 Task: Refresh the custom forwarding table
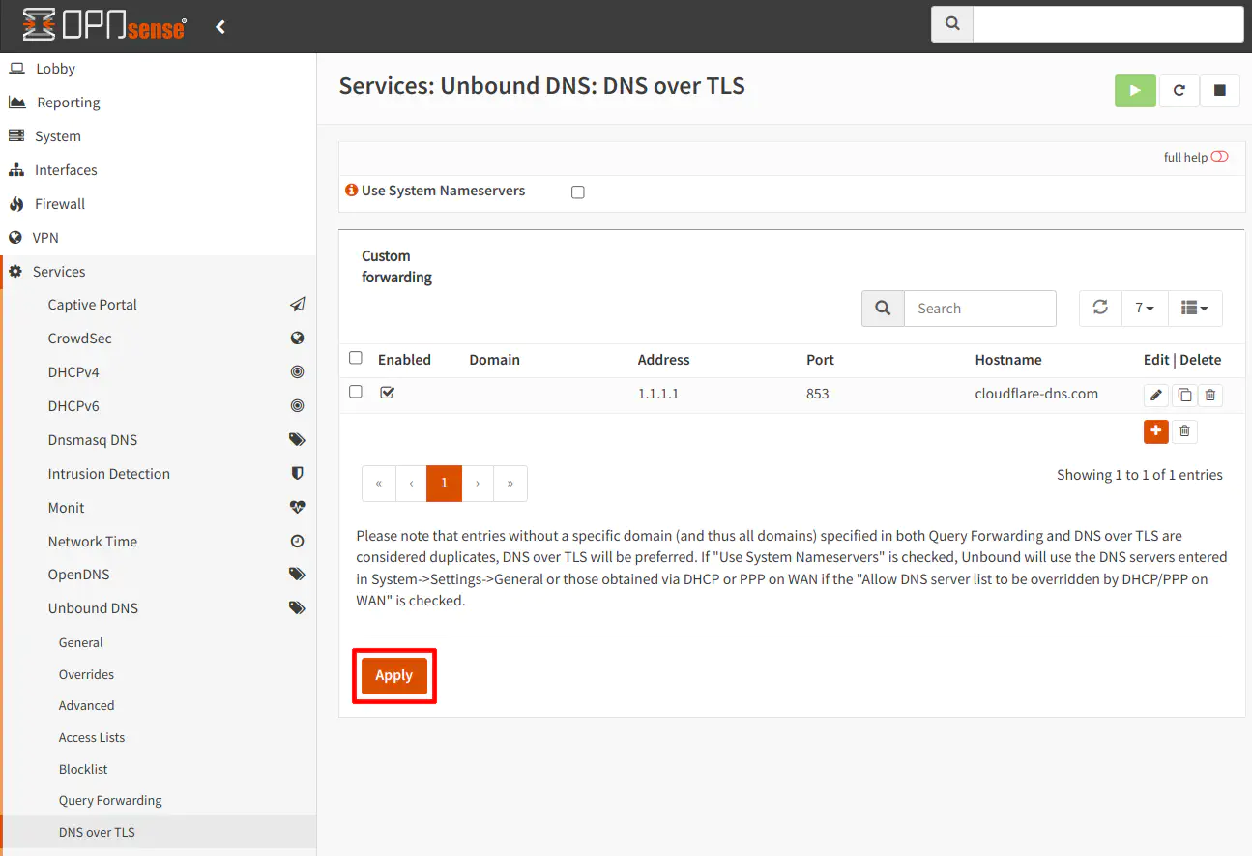1100,308
